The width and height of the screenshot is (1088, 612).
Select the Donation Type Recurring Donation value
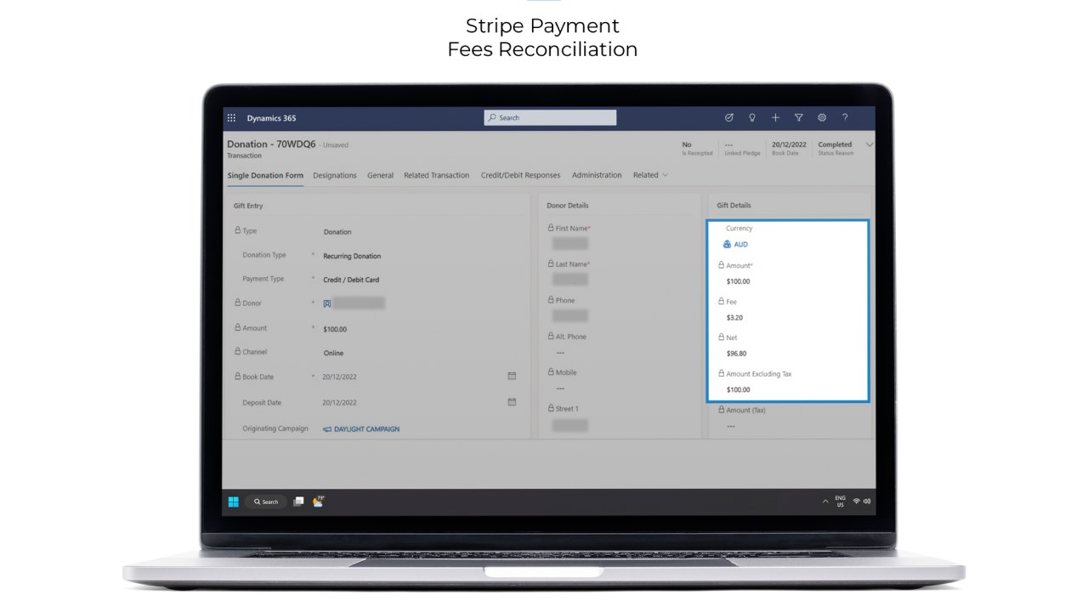click(352, 256)
